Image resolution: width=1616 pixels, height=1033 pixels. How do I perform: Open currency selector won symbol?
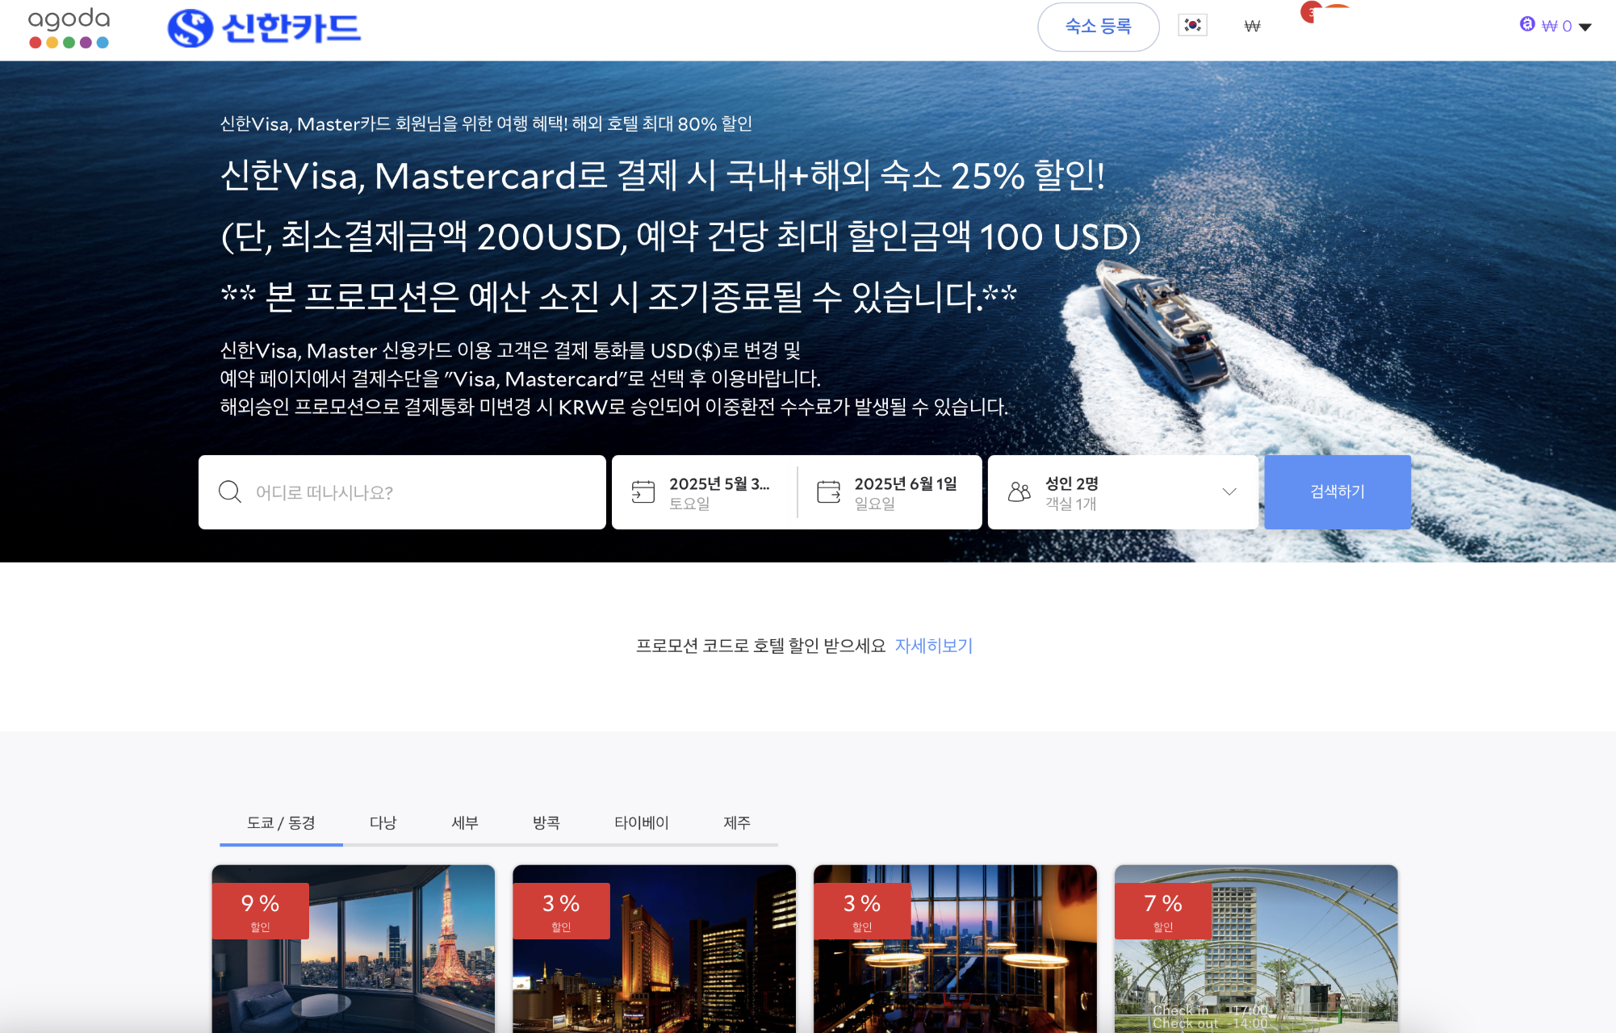[1252, 26]
